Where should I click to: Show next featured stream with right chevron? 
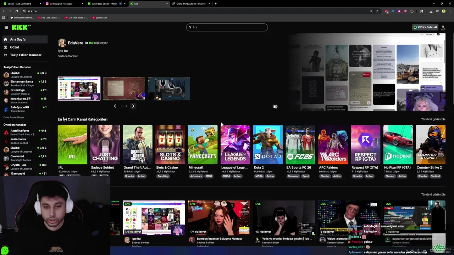click(x=133, y=106)
